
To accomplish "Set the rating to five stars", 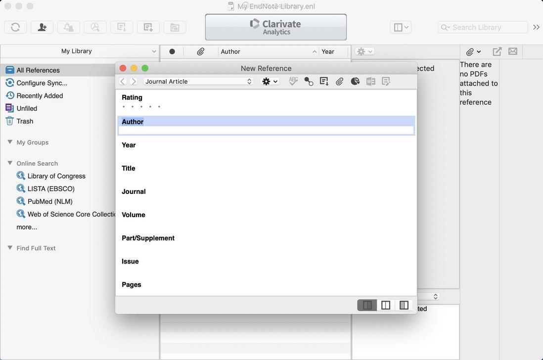I will pos(159,107).
